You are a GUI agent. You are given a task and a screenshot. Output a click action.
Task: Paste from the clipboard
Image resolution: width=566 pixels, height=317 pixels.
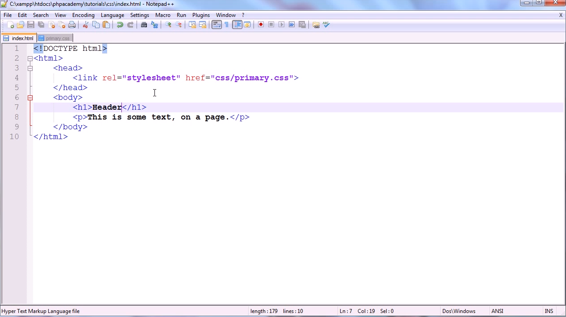click(x=105, y=25)
